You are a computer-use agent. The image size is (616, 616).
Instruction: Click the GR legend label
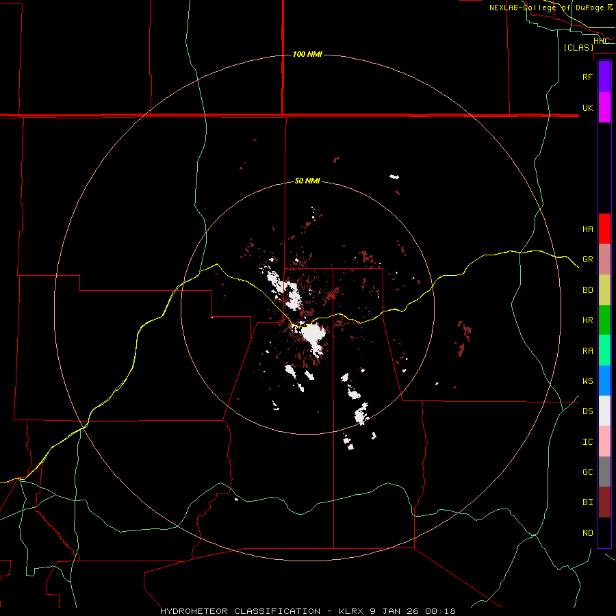pos(587,259)
